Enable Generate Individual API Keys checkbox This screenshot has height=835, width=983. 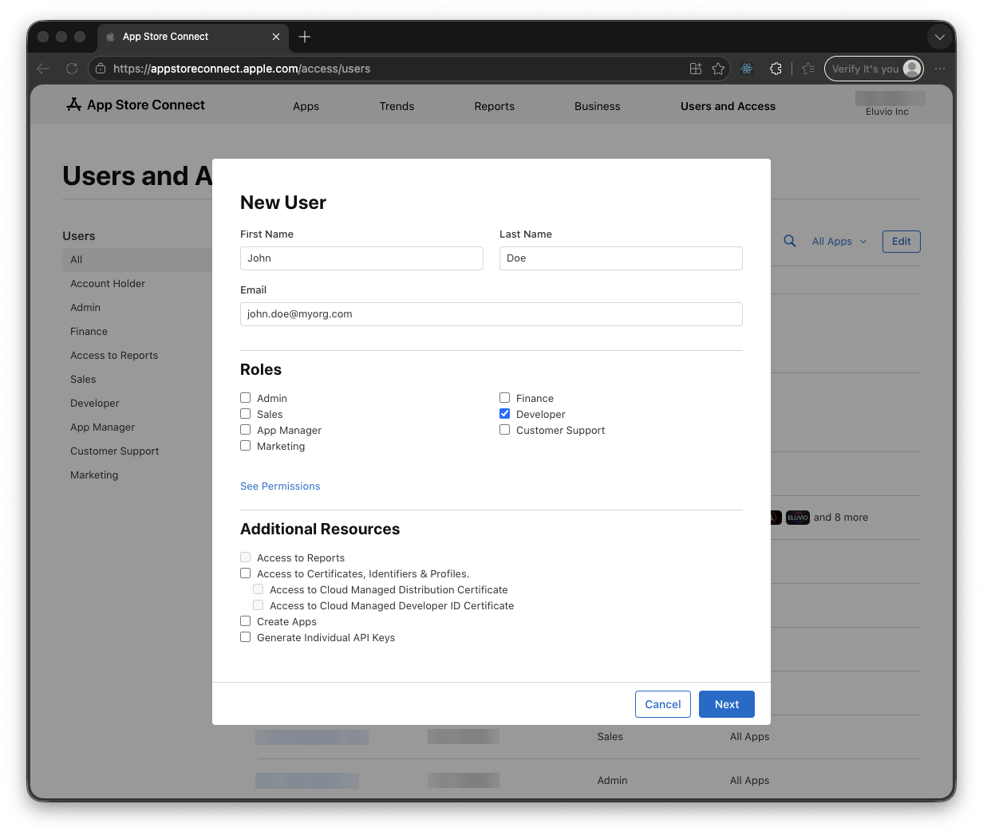pos(246,637)
